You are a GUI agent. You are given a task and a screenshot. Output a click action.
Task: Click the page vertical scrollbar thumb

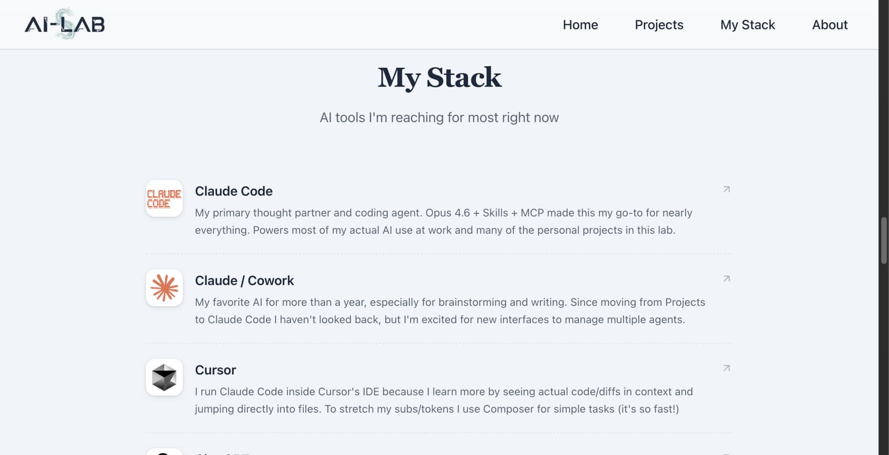tap(883, 240)
